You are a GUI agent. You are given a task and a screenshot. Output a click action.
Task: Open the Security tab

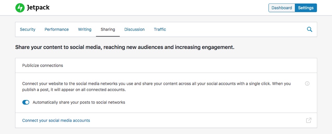pos(28,29)
